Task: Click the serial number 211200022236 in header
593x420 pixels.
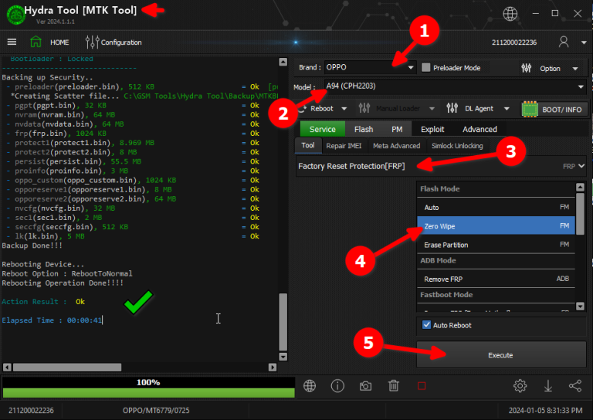Action: tap(514, 42)
